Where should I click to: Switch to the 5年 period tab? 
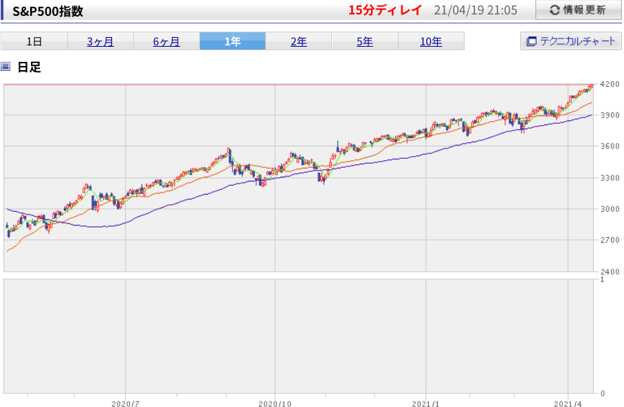tap(364, 41)
